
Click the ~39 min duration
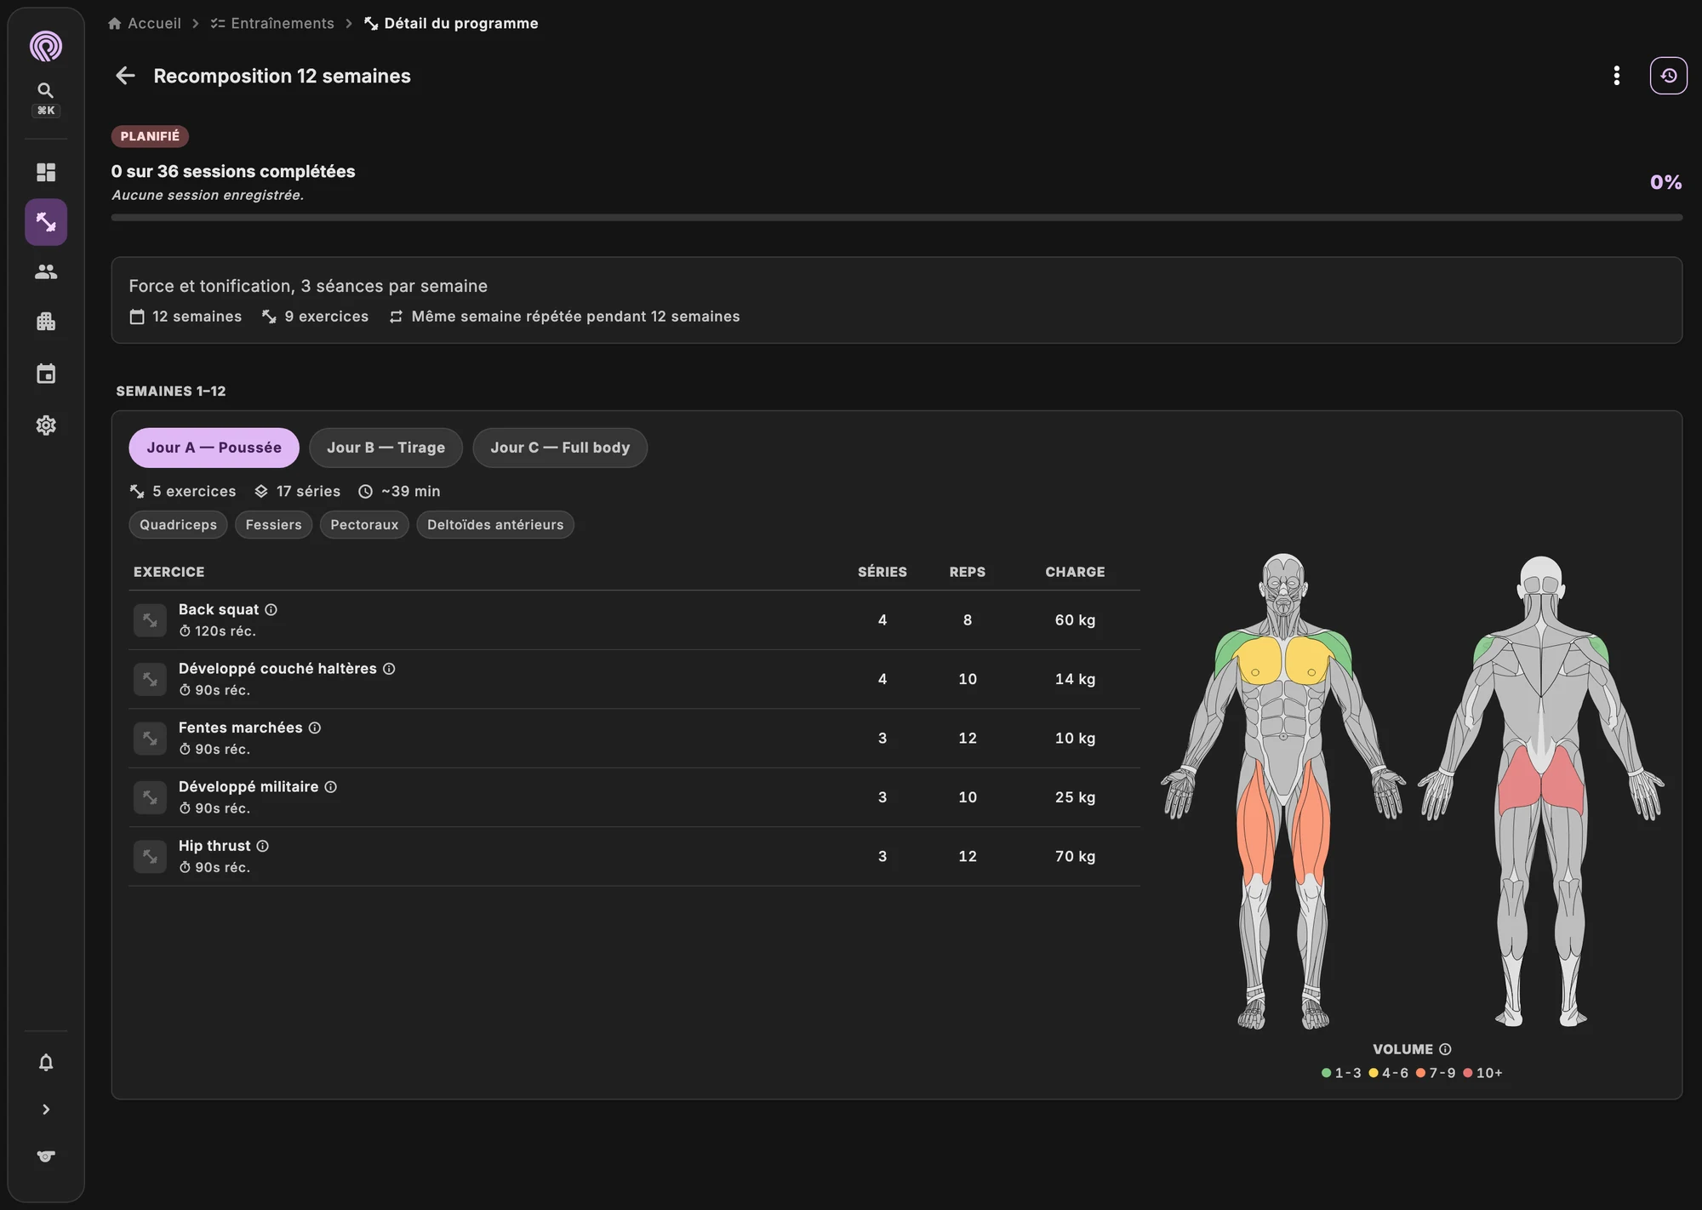400,491
